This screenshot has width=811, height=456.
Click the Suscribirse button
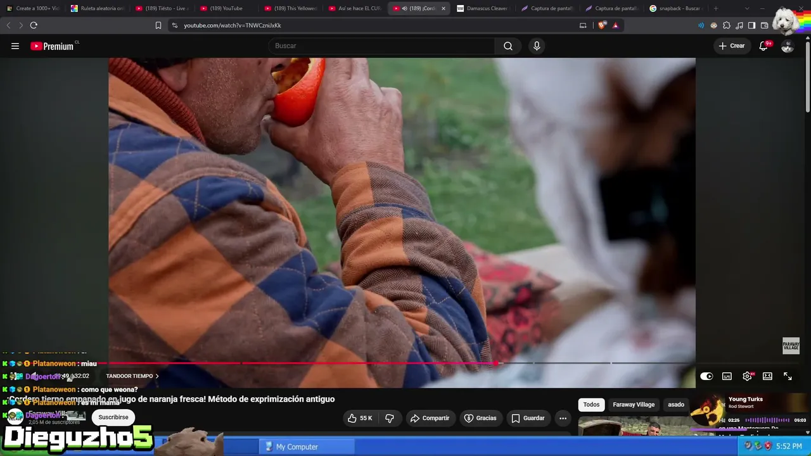pyautogui.click(x=113, y=417)
